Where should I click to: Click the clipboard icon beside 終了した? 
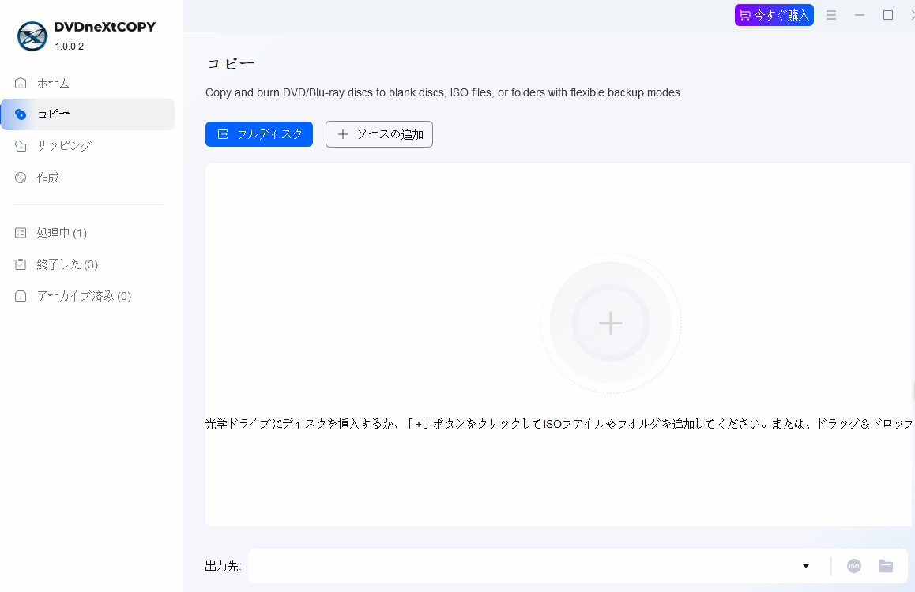tap(21, 264)
